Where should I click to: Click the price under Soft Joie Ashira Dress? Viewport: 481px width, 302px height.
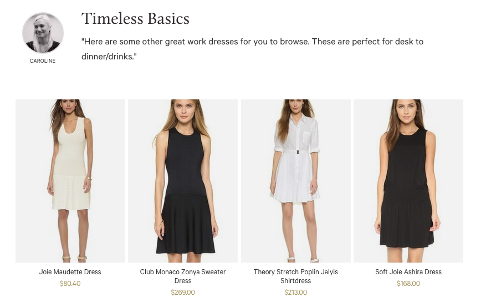(408, 284)
